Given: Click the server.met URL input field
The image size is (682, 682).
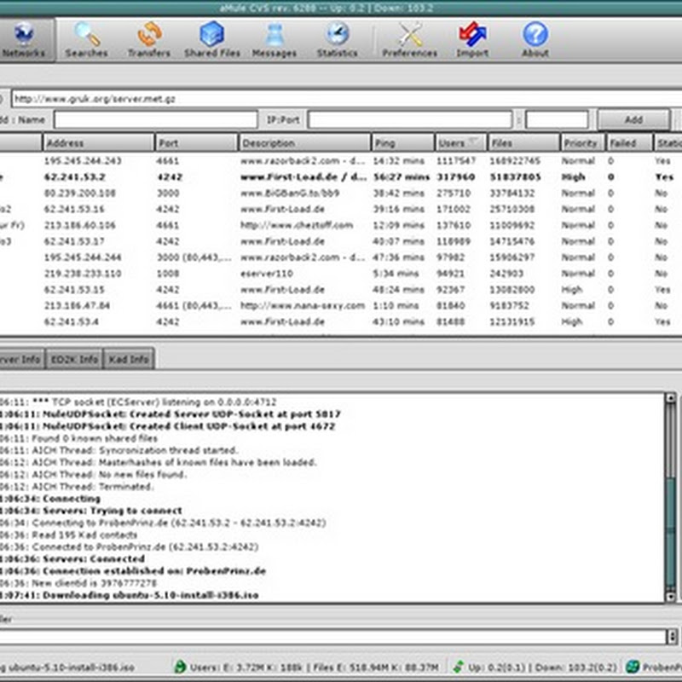Looking at the screenshot, I should pyautogui.click(x=341, y=99).
